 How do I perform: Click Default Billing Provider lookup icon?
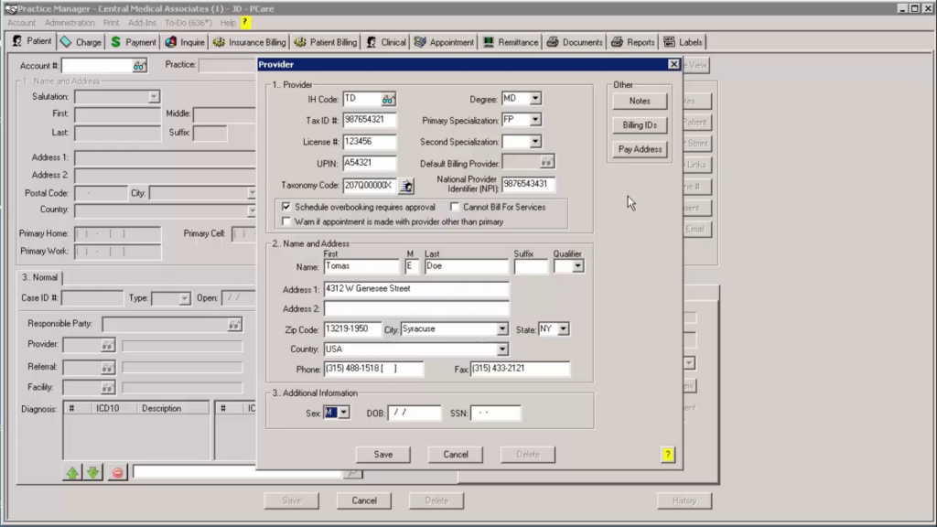point(546,162)
